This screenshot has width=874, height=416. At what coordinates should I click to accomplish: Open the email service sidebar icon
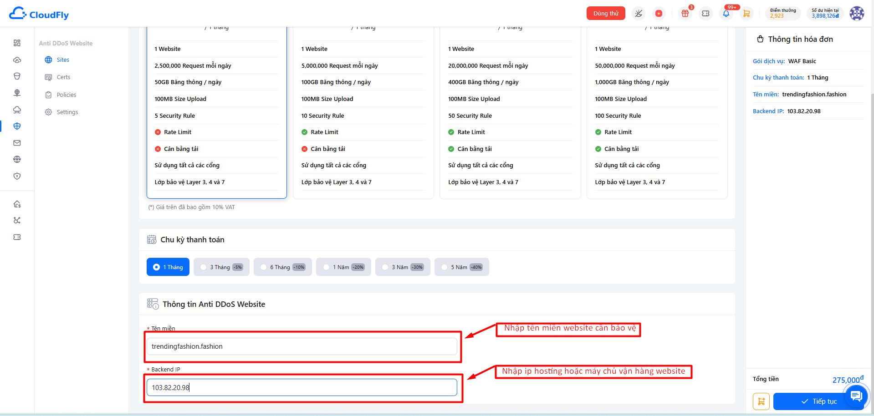(17, 143)
